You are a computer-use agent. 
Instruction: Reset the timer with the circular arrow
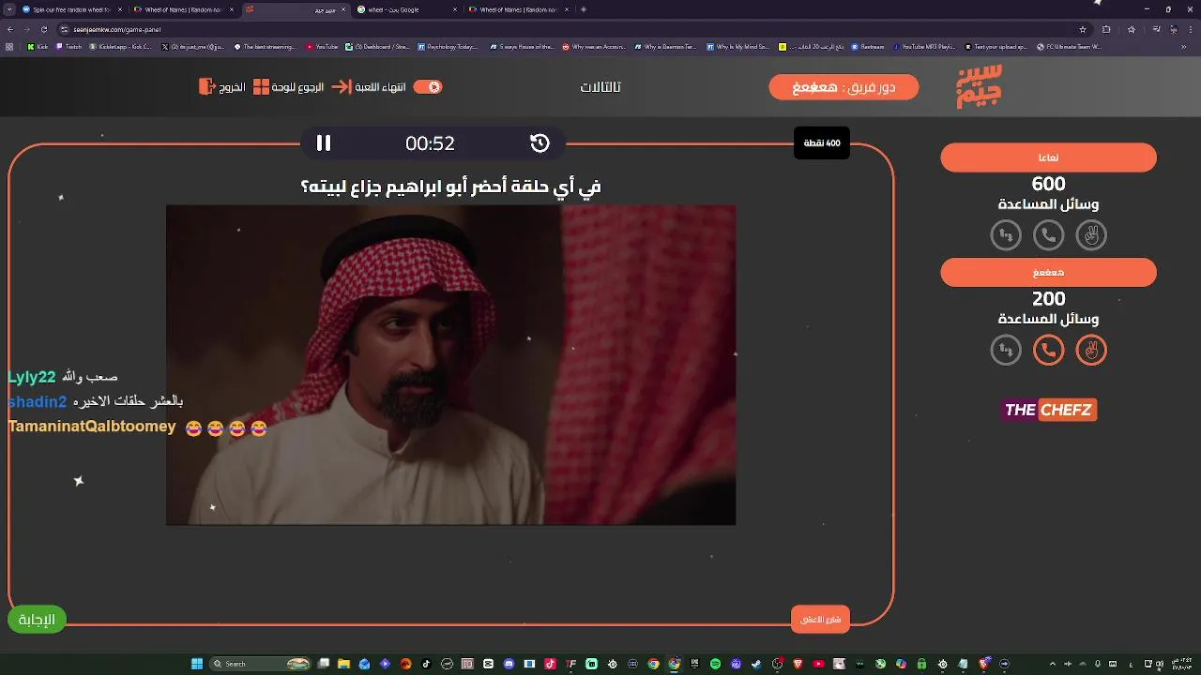(x=540, y=142)
